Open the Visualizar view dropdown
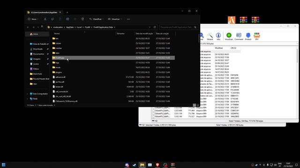300x168 pixels. [115, 19]
